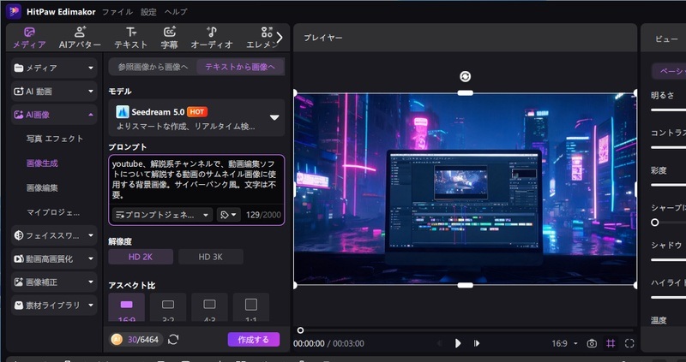Expand the AI 動画 sidebar section
This screenshot has height=362, width=686.
[54, 92]
